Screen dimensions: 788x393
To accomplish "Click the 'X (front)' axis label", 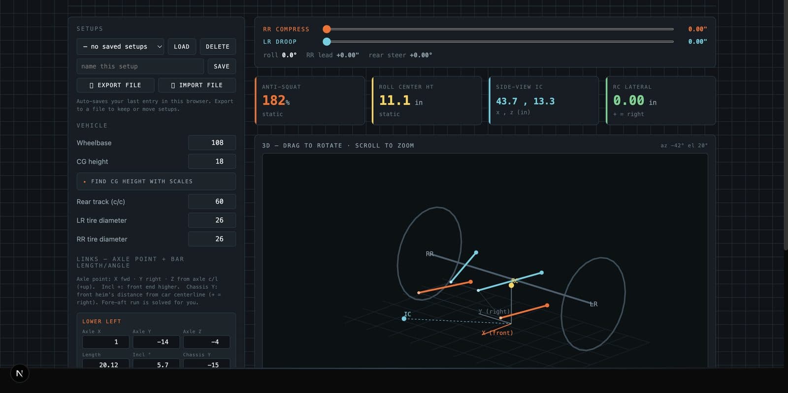I will click(497, 333).
